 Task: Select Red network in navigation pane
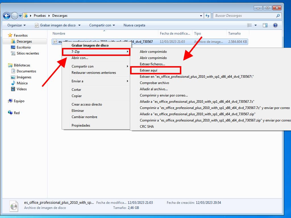(x=17, y=113)
